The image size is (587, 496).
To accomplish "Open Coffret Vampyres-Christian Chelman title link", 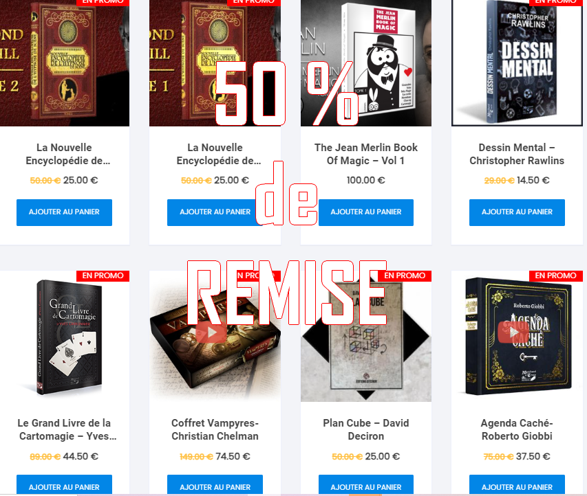I will click(215, 429).
